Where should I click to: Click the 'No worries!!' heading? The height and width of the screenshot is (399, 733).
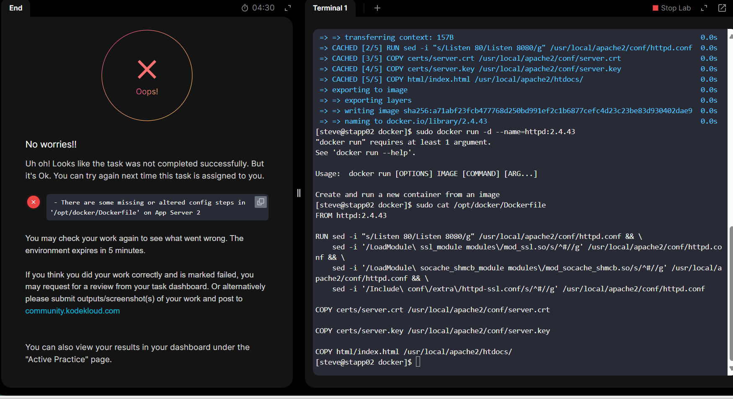[51, 145]
